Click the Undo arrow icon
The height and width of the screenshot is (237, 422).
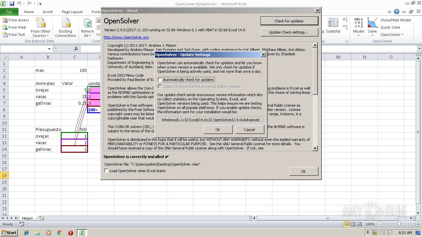pos(19,4)
